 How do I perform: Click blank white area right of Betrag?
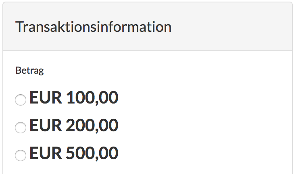[161, 71]
